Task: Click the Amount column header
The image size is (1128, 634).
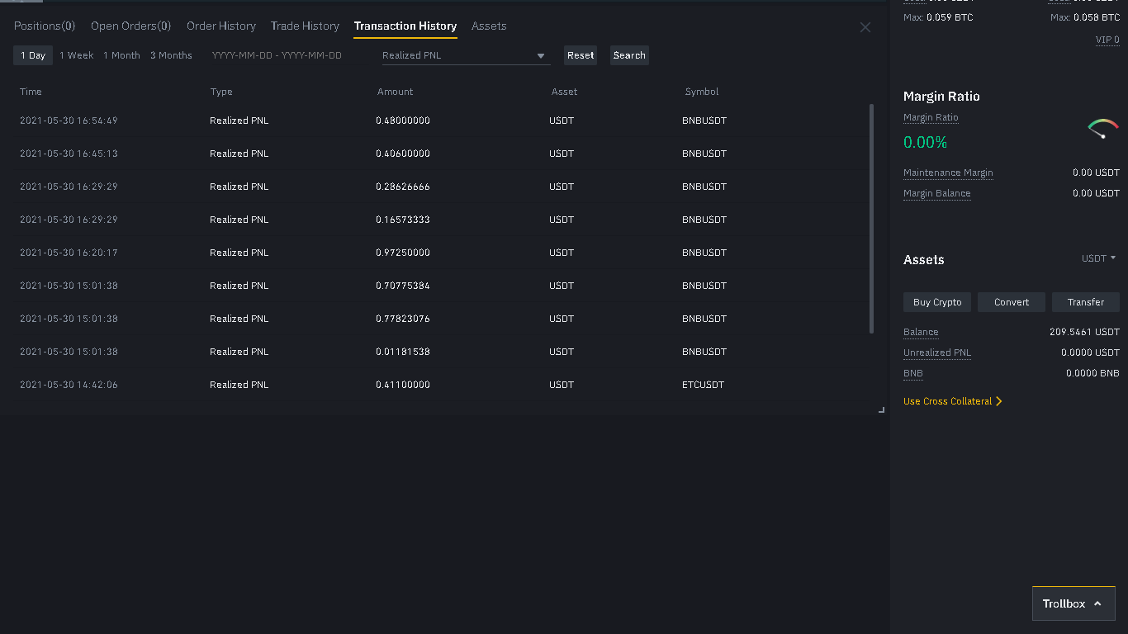Action: coord(395,92)
